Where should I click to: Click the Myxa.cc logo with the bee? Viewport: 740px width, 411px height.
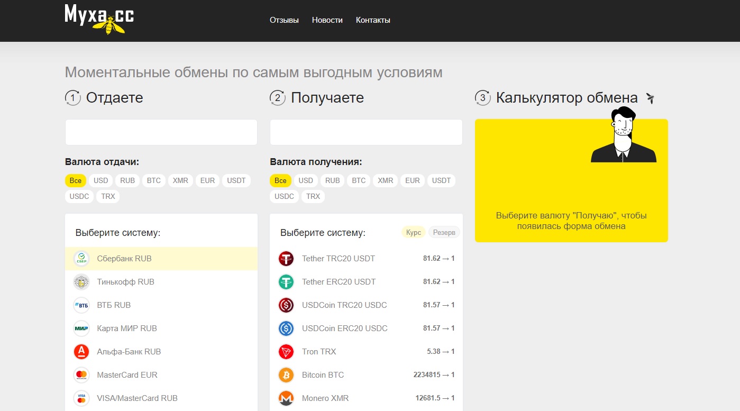99,19
